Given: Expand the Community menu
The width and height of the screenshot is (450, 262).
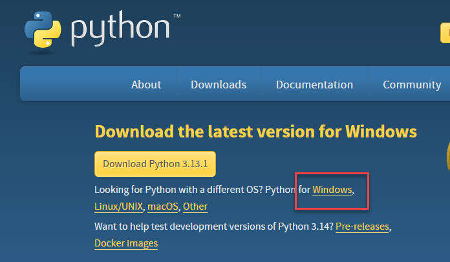Looking at the screenshot, I should coord(411,85).
